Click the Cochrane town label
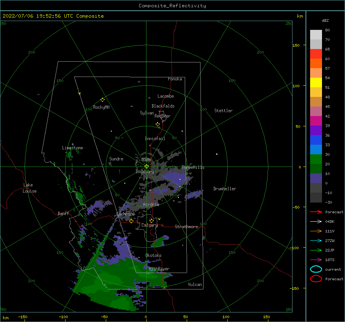This screenshot has height=322, width=345. (125, 214)
